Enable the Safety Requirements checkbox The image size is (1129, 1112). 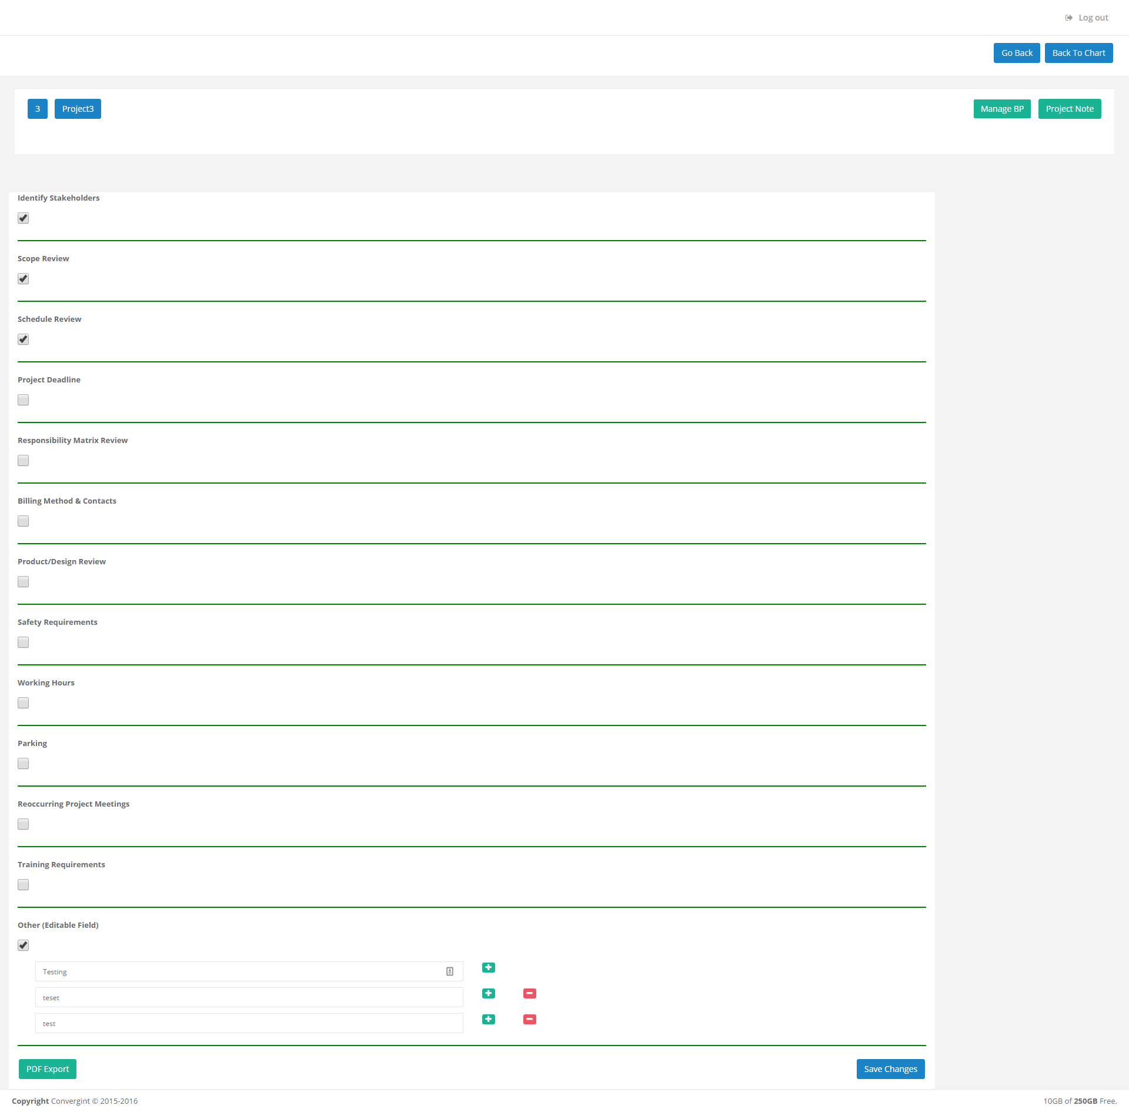(x=23, y=642)
